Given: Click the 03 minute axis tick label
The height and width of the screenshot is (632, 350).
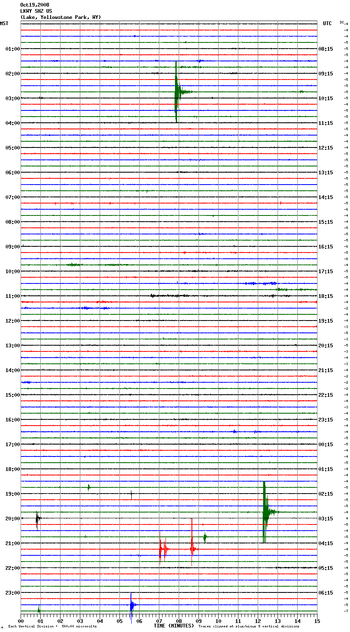Looking at the screenshot, I should [x=80, y=621].
